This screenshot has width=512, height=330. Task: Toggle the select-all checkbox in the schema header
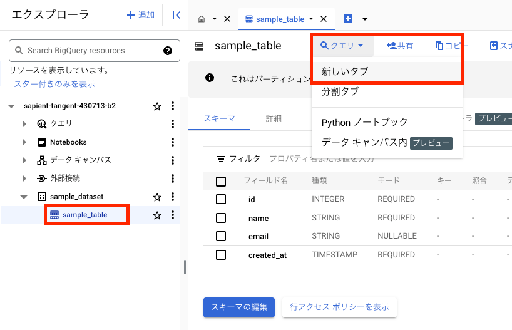point(221,182)
